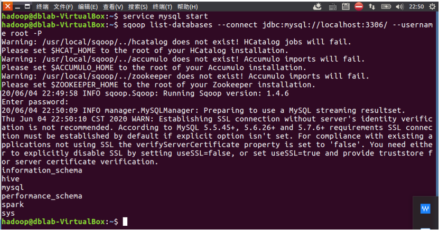Click the blue W icon at bottom right
Viewport: 439px width, 230px height.
coord(425,208)
